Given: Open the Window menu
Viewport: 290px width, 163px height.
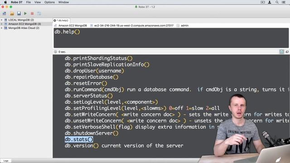Looking at the screenshot, I should 63,2.
